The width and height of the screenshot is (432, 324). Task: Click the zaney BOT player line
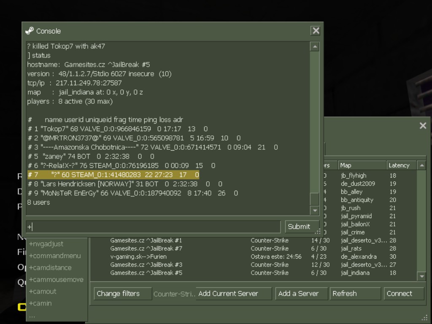[91, 157]
